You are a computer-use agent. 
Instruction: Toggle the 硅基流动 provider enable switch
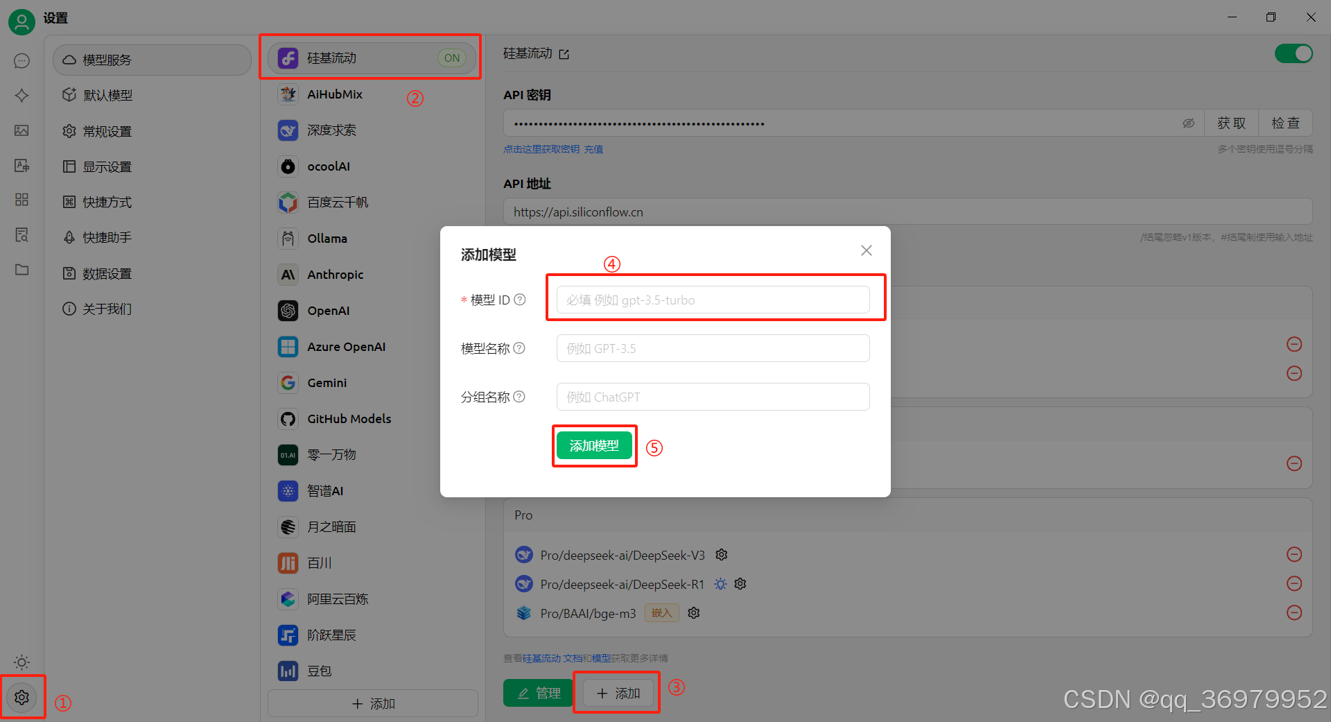(1294, 53)
